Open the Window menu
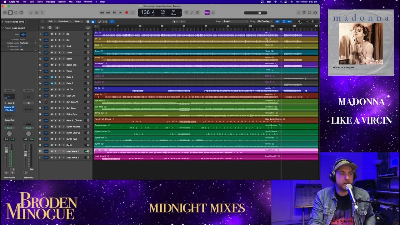 (88, 2)
